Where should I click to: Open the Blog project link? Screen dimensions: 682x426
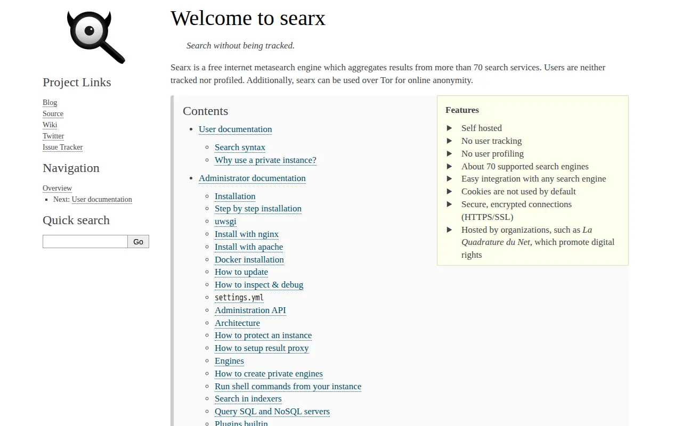coord(50,102)
